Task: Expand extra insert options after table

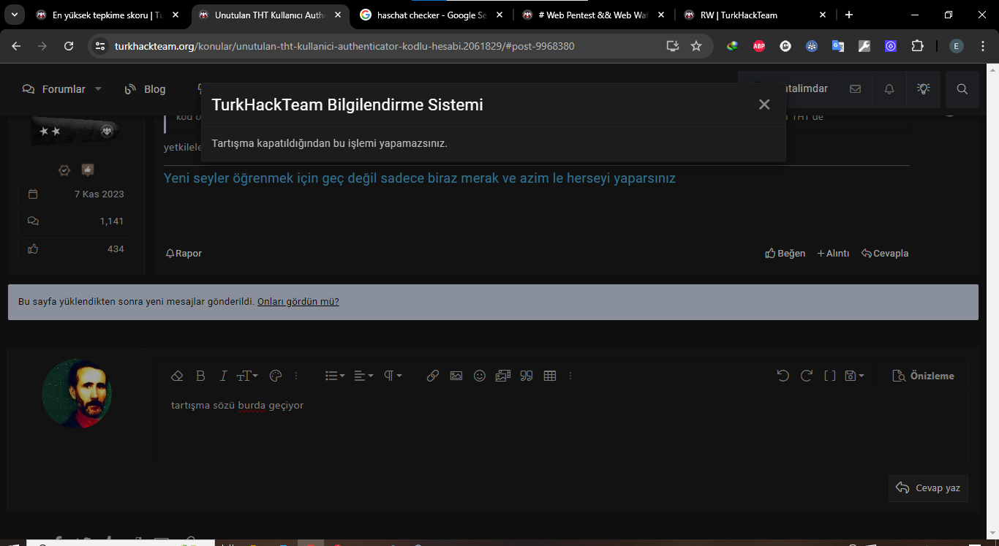Action: [x=570, y=376]
